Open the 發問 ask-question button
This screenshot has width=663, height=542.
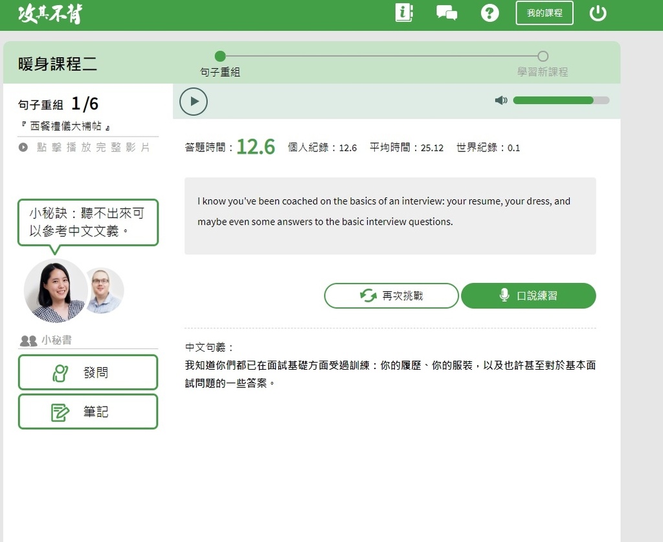(88, 372)
